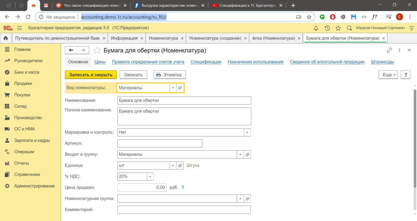Click the Цена продажи field
The width and height of the screenshot is (417, 221).
pos(142,188)
